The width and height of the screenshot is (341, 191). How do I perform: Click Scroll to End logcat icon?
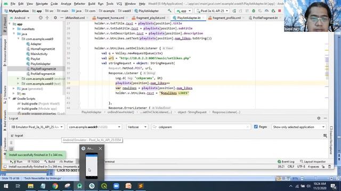11,149
